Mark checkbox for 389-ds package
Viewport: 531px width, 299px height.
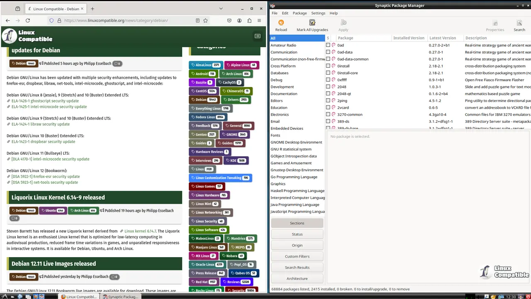click(x=328, y=122)
